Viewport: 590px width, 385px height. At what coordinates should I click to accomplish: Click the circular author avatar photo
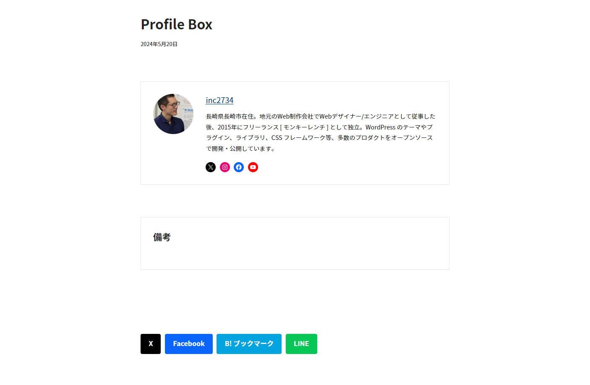click(173, 114)
